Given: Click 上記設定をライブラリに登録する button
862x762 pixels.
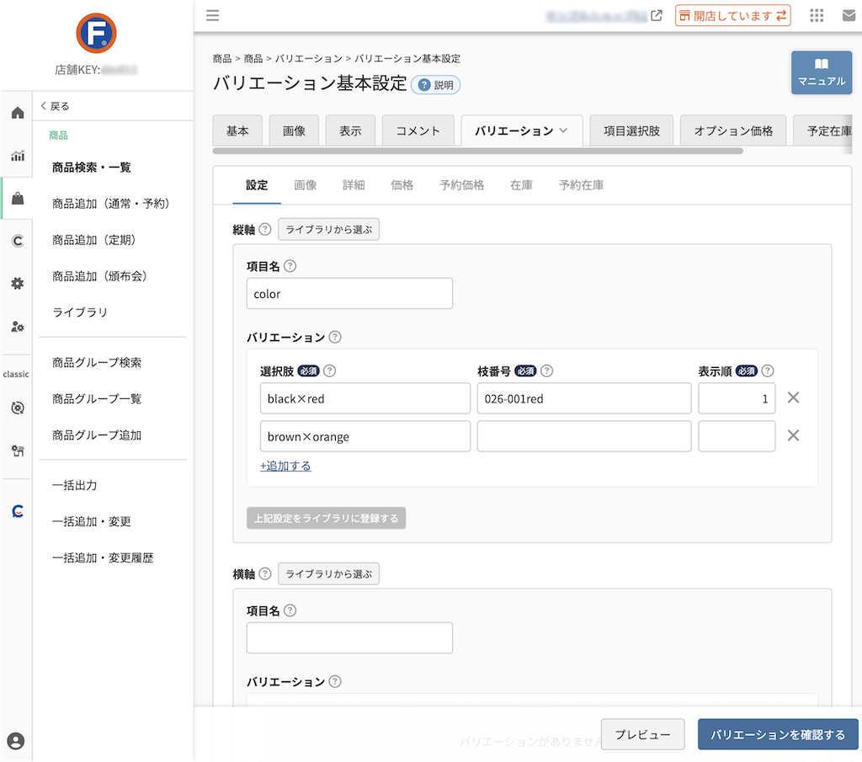Looking at the screenshot, I should click(x=326, y=519).
